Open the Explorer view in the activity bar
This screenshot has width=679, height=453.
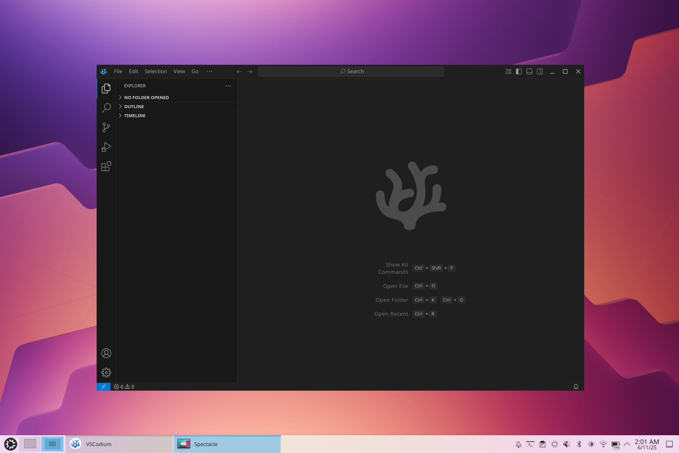[x=106, y=88]
